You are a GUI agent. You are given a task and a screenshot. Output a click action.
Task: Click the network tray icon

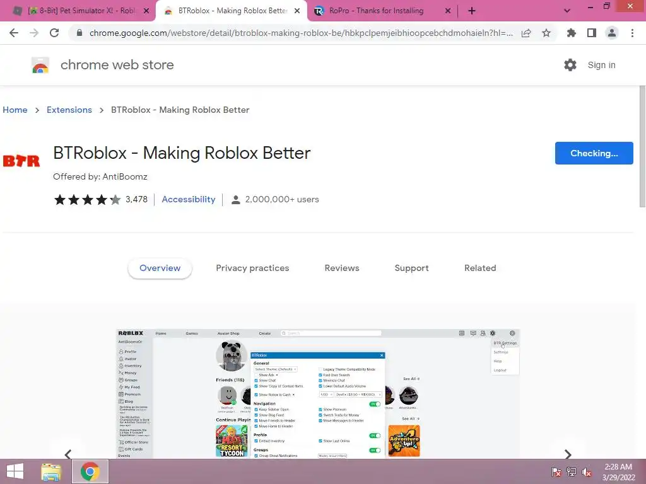pos(572,472)
